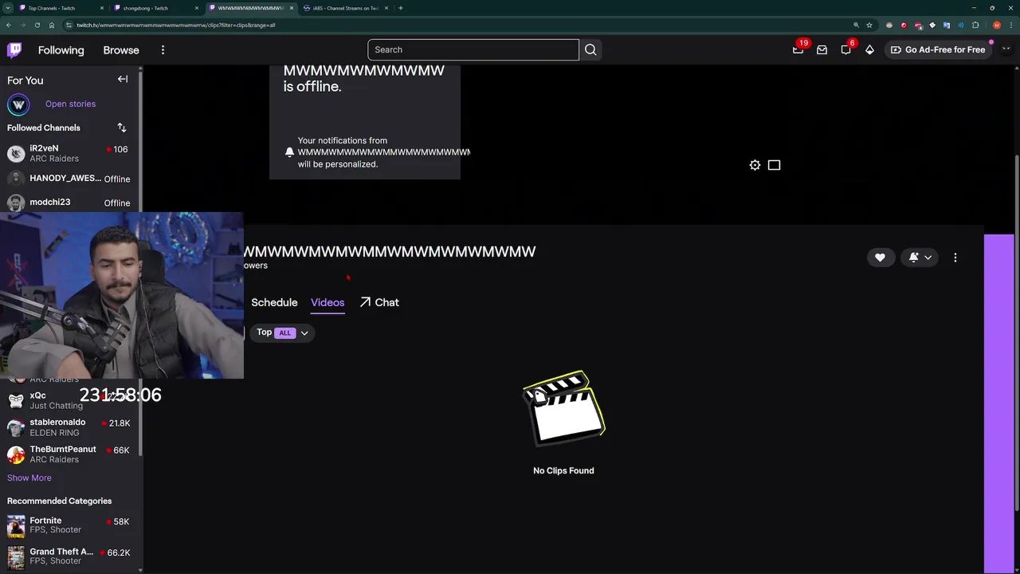1020x574 pixels.
Task: Reload the current page
Action: coord(37,25)
